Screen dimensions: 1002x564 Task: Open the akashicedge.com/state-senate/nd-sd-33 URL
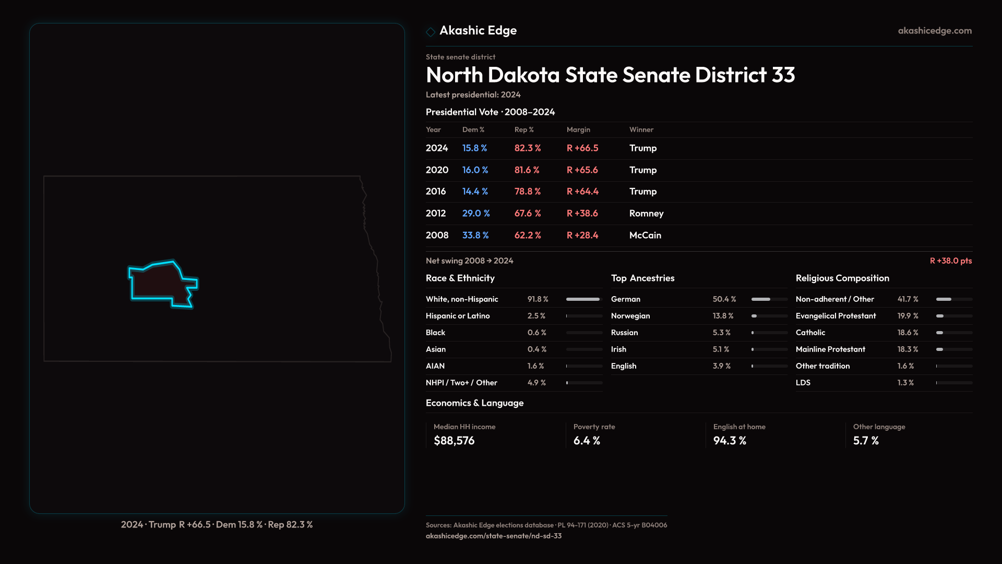[x=493, y=536]
